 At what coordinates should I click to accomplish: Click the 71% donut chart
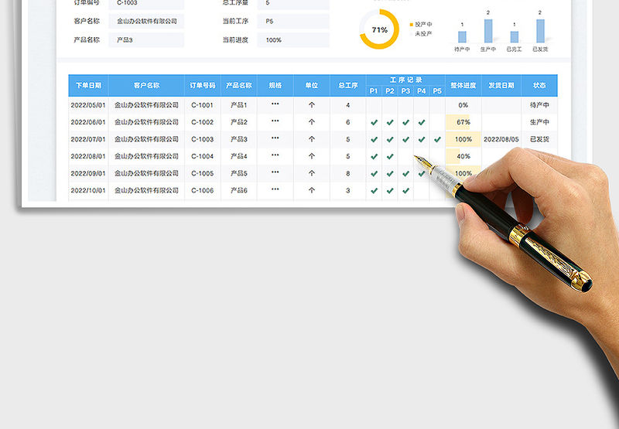coord(379,30)
